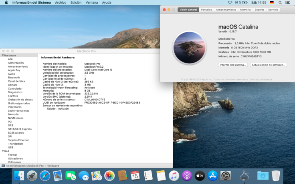
Task: Click Hardware in bottom path bar
Action: (53, 166)
